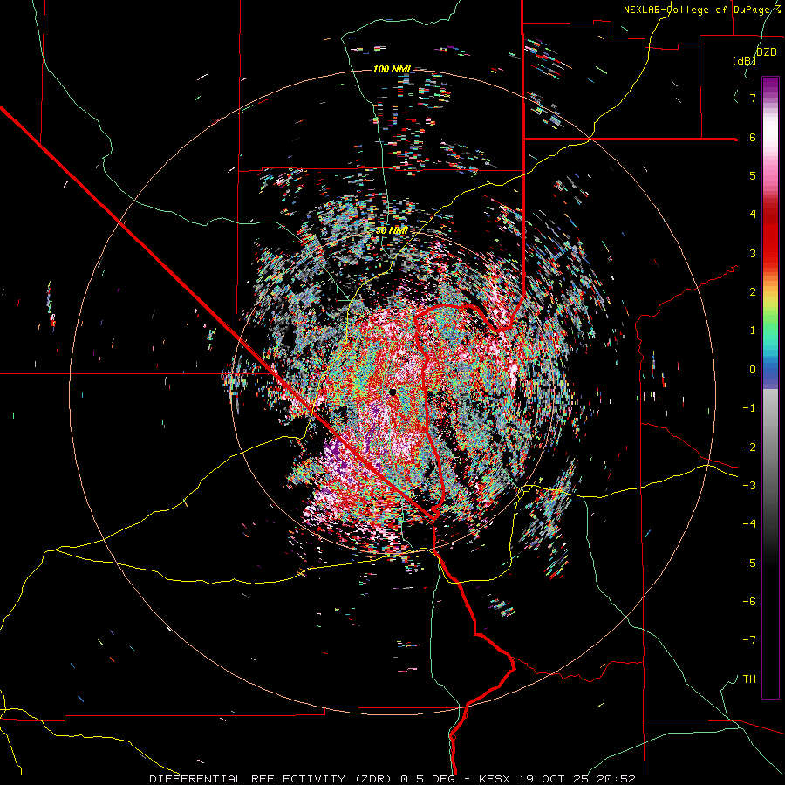This screenshot has width=785, height=785.
Task: Click the -3 dB tick label
Action: [x=749, y=486]
